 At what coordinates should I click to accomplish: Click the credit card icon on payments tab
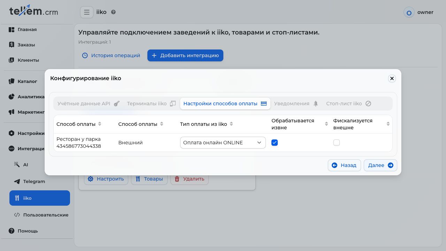click(x=264, y=104)
